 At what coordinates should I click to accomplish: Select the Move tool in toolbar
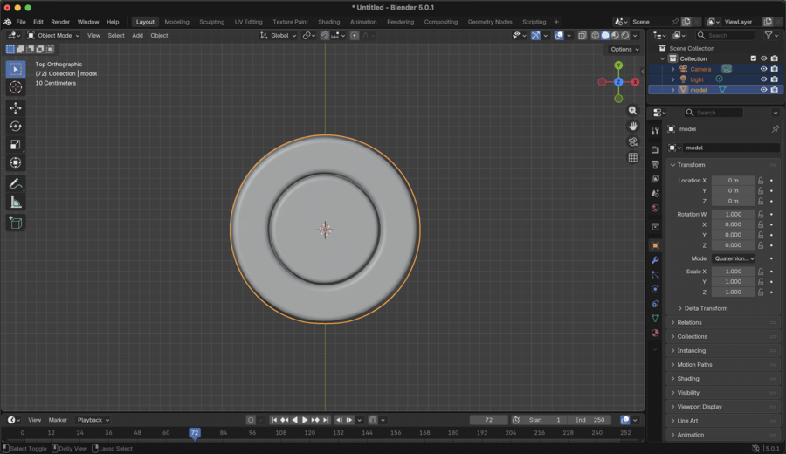click(16, 108)
